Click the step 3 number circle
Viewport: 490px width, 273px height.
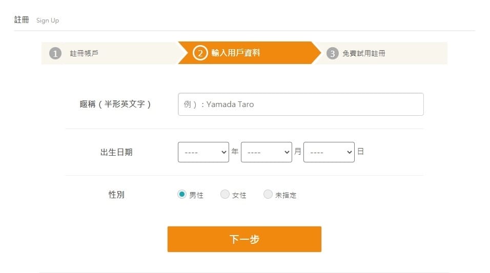click(x=333, y=53)
